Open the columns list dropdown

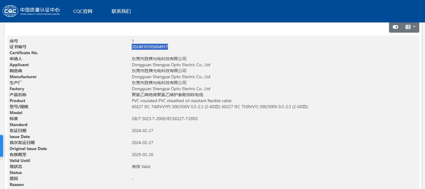410,27
